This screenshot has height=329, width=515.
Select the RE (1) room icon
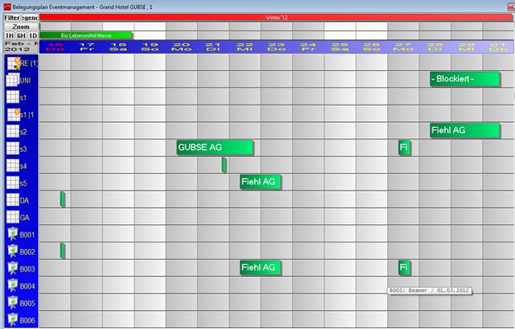point(13,63)
